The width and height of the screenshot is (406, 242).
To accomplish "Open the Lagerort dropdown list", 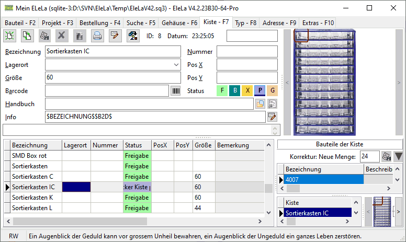I will click(x=175, y=64).
